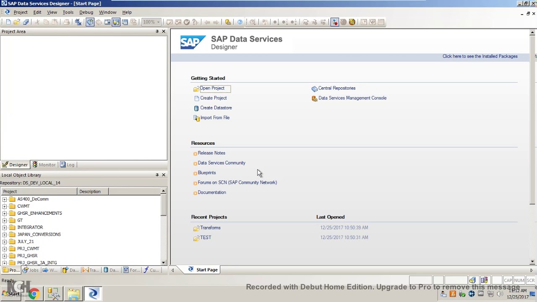Switch to the Transforms library tab
This screenshot has height=302, width=537.
pos(91,270)
